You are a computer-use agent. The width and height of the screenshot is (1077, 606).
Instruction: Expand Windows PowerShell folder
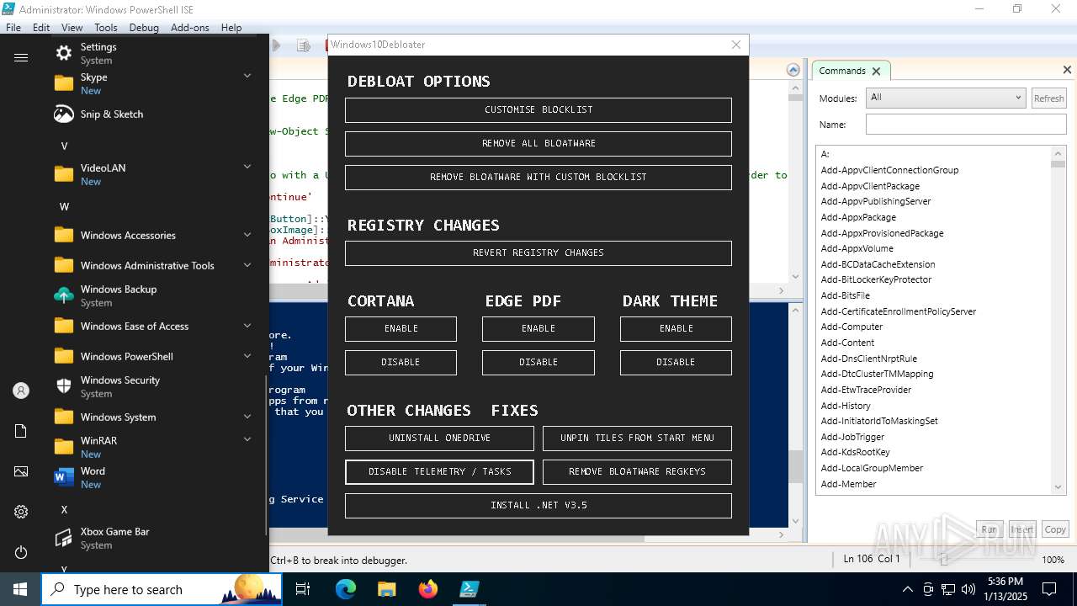pyautogui.click(x=247, y=356)
